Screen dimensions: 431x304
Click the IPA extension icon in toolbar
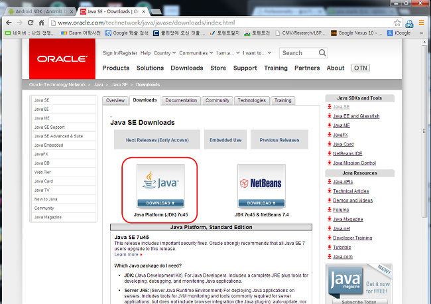point(410,24)
